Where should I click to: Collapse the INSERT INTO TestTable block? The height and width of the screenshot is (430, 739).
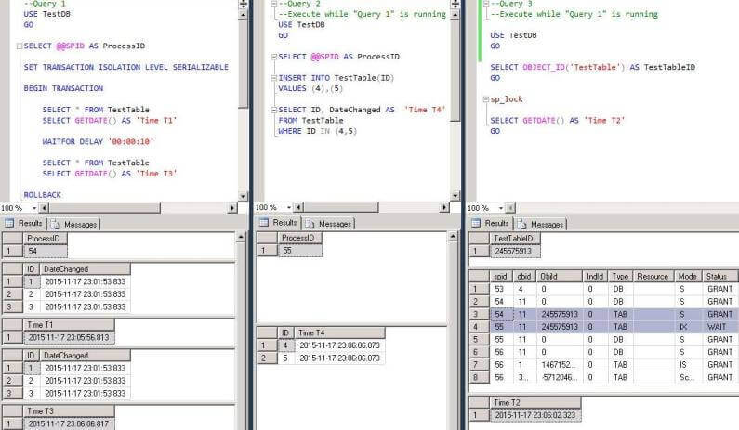[x=274, y=78]
